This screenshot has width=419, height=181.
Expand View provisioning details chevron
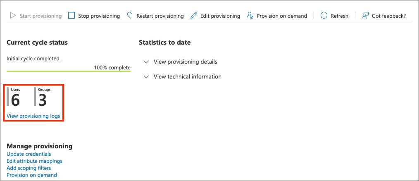(146, 62)
